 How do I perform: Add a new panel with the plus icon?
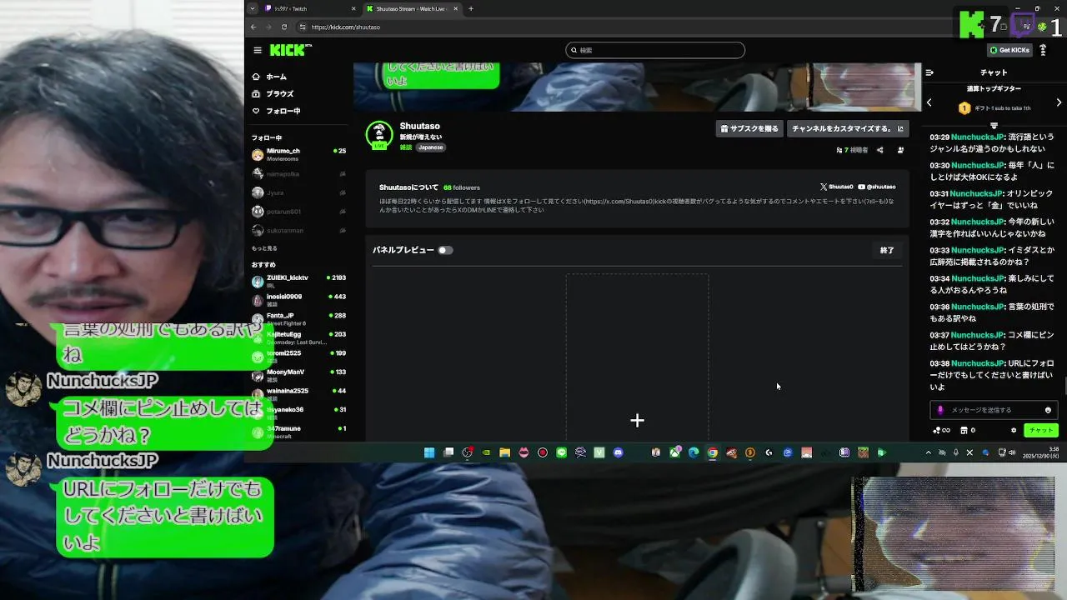(637, 421)
